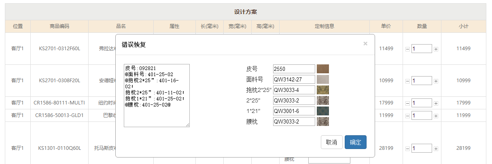492x164 pixels.
Task: Click the yellow floral swatch beside 抱枕2*25"
Action: 323,90
